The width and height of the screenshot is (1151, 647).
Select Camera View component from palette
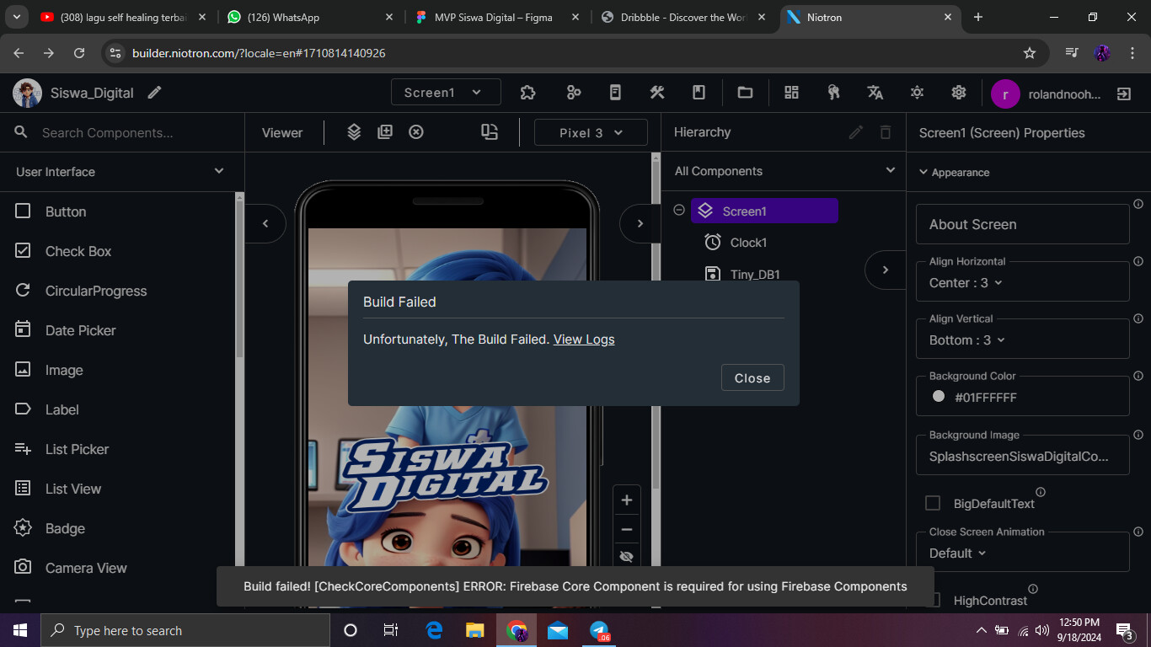click(118, 568)
